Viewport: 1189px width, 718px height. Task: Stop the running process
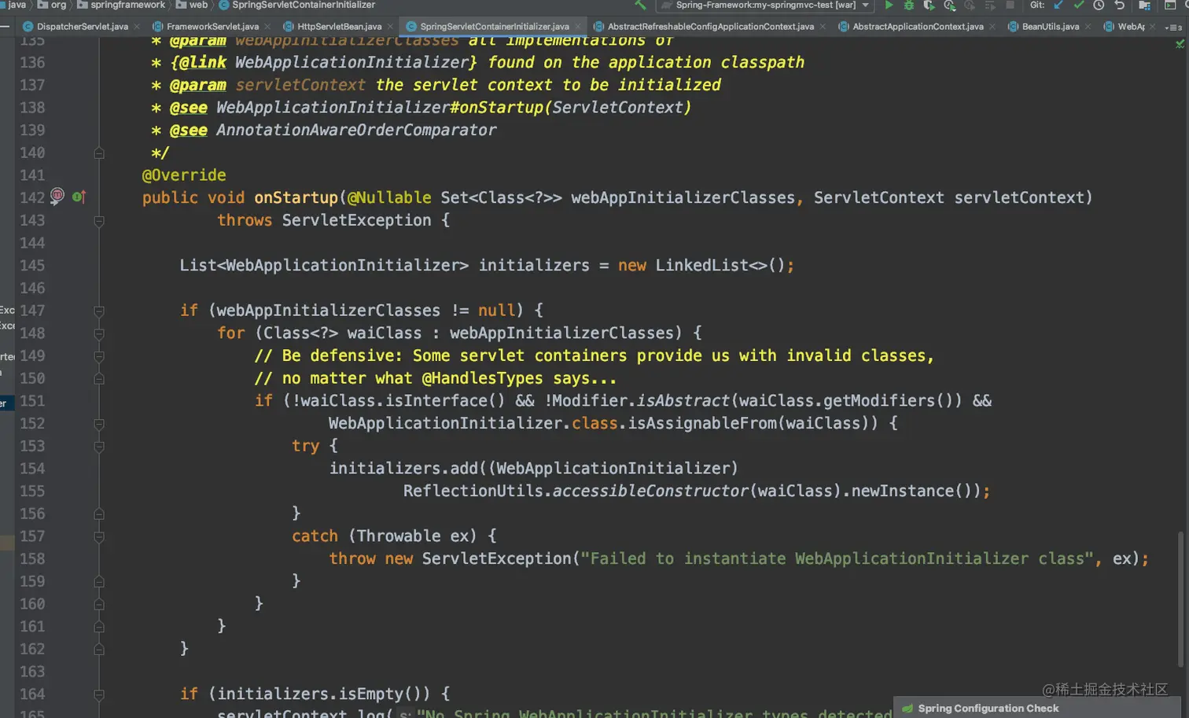click(x=1010, y=5)
